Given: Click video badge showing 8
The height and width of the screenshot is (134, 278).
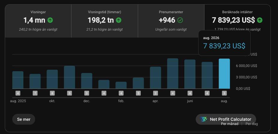Looking at the screenshot, I should (52, 93).
